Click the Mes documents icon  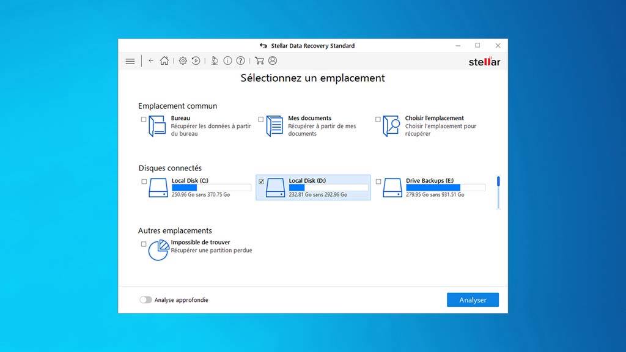[274, 126]
